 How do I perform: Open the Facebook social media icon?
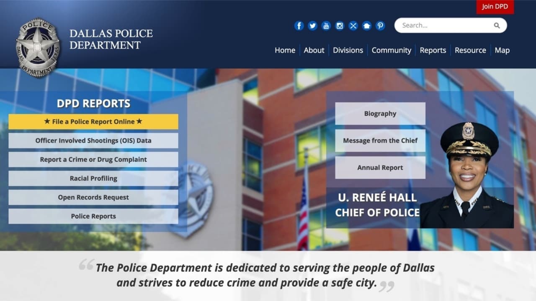(299, 26)
